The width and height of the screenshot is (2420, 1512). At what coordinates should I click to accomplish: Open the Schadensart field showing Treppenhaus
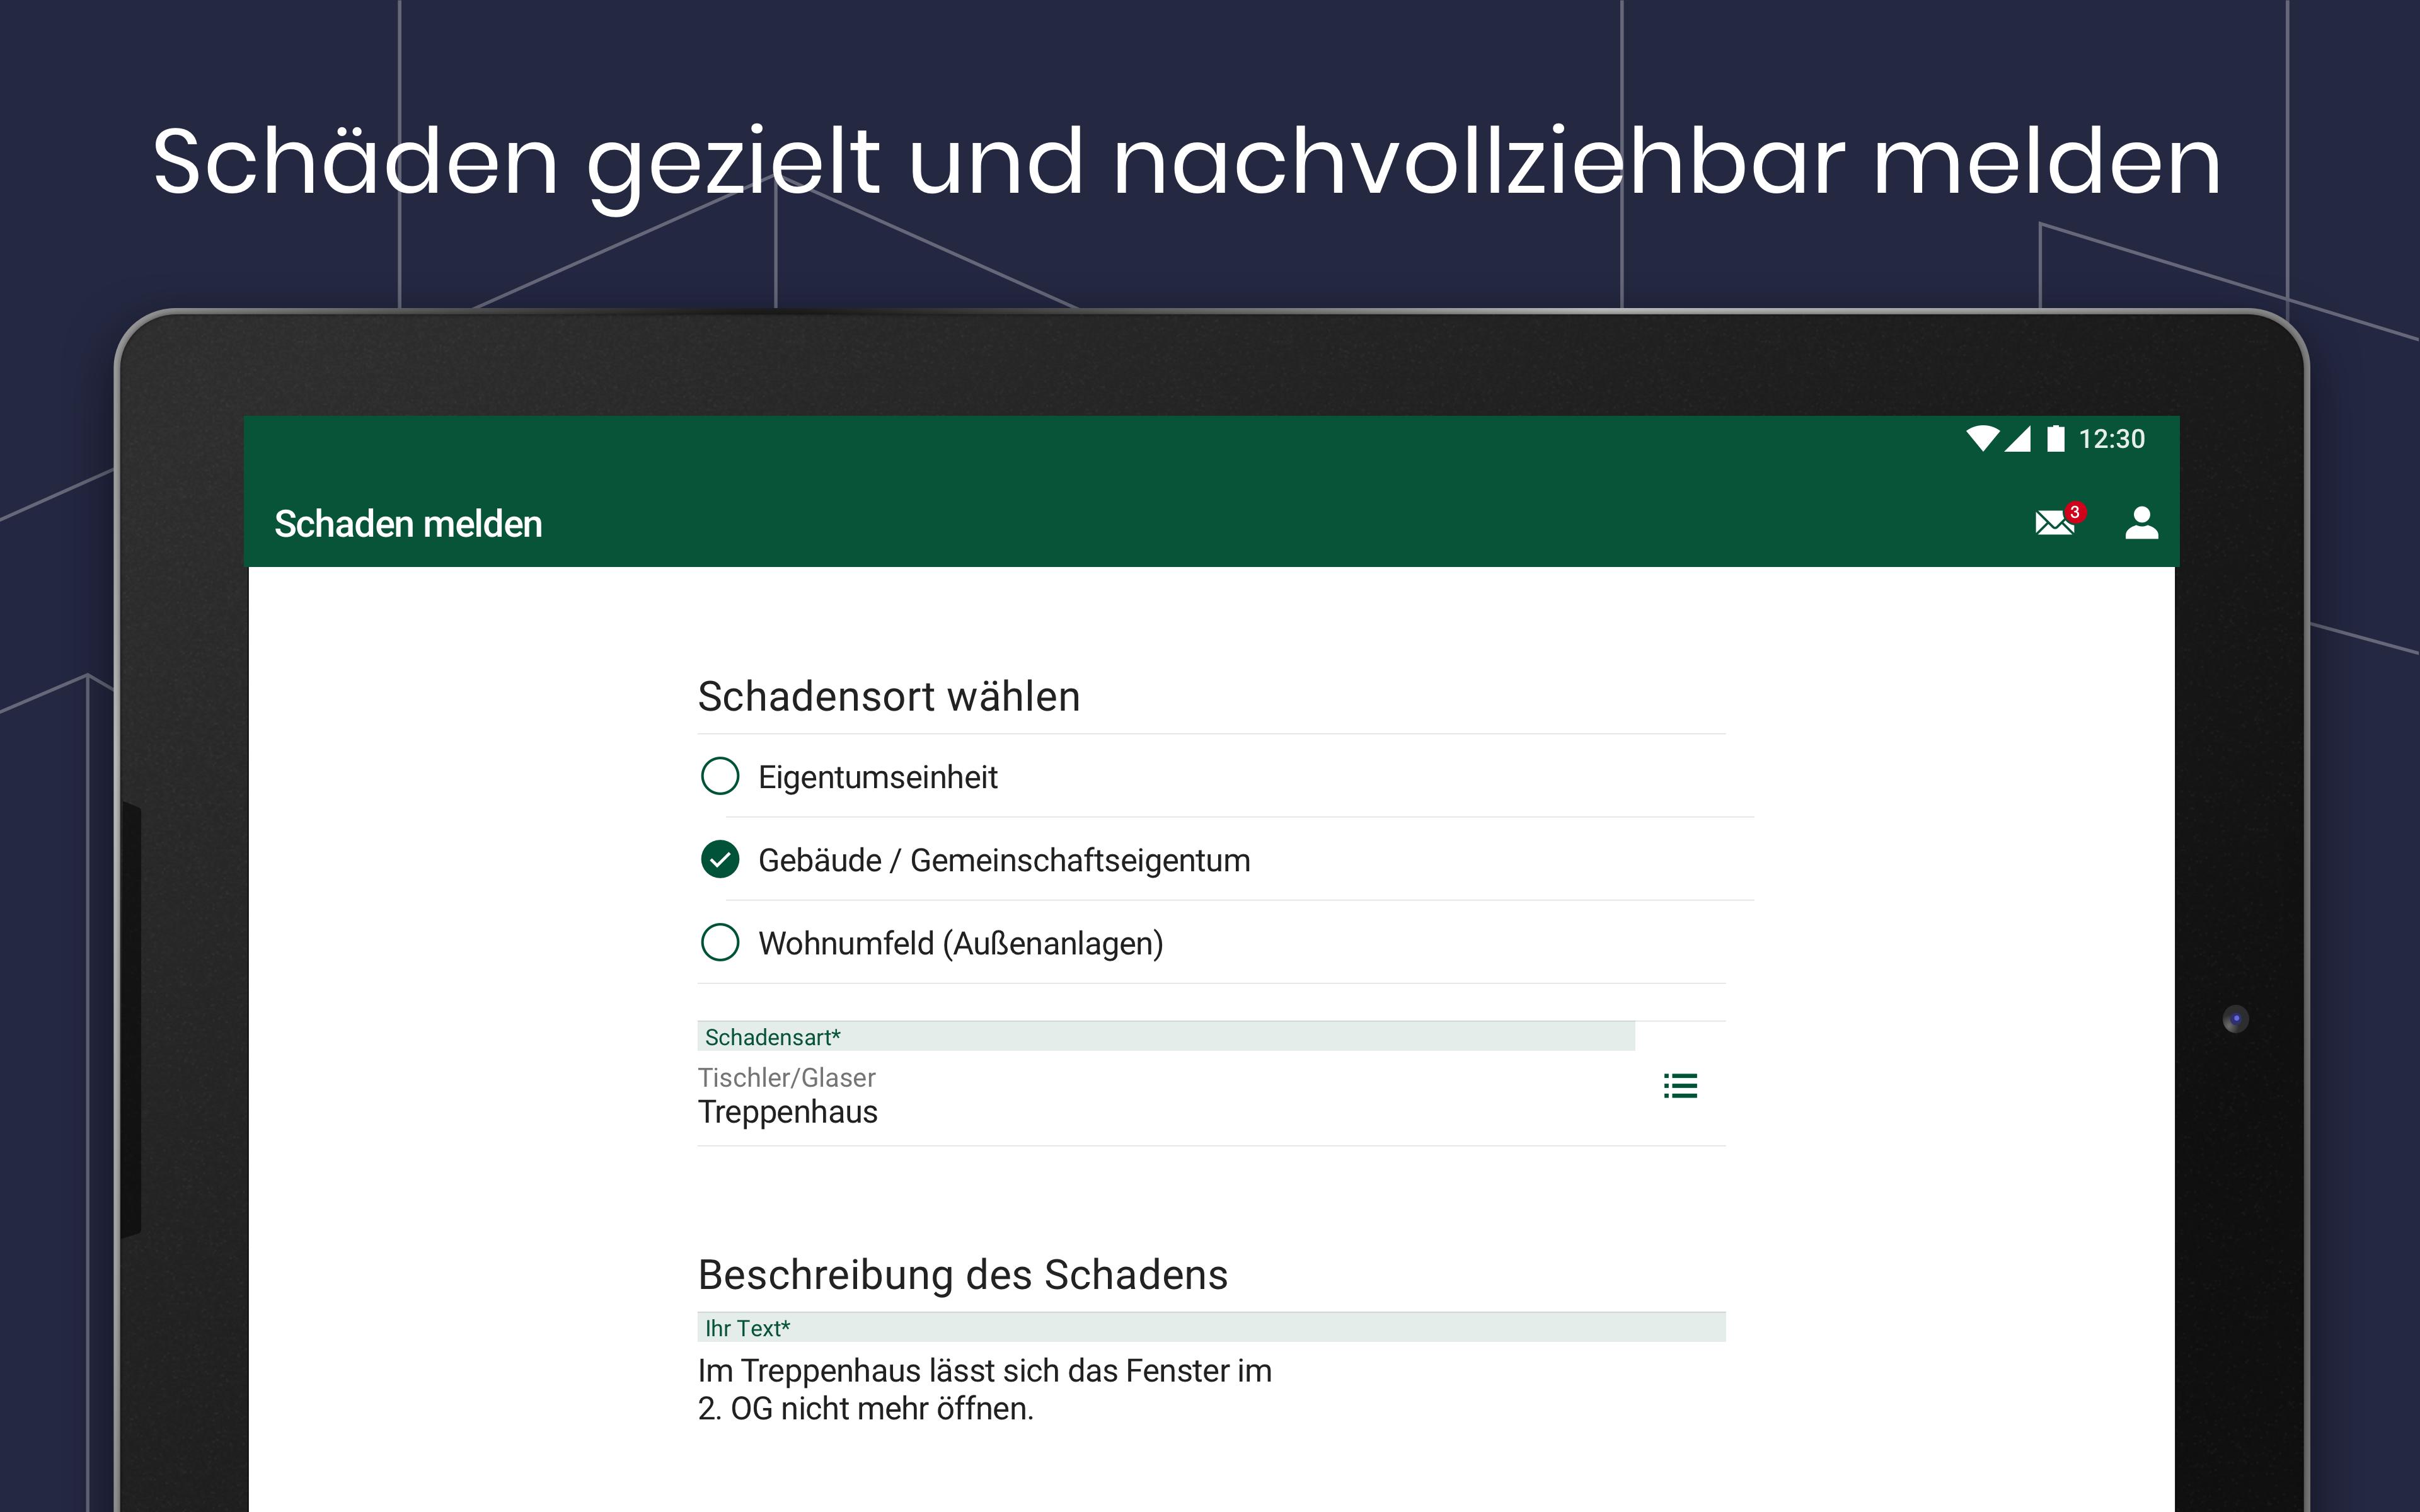pos(1212,1084)
